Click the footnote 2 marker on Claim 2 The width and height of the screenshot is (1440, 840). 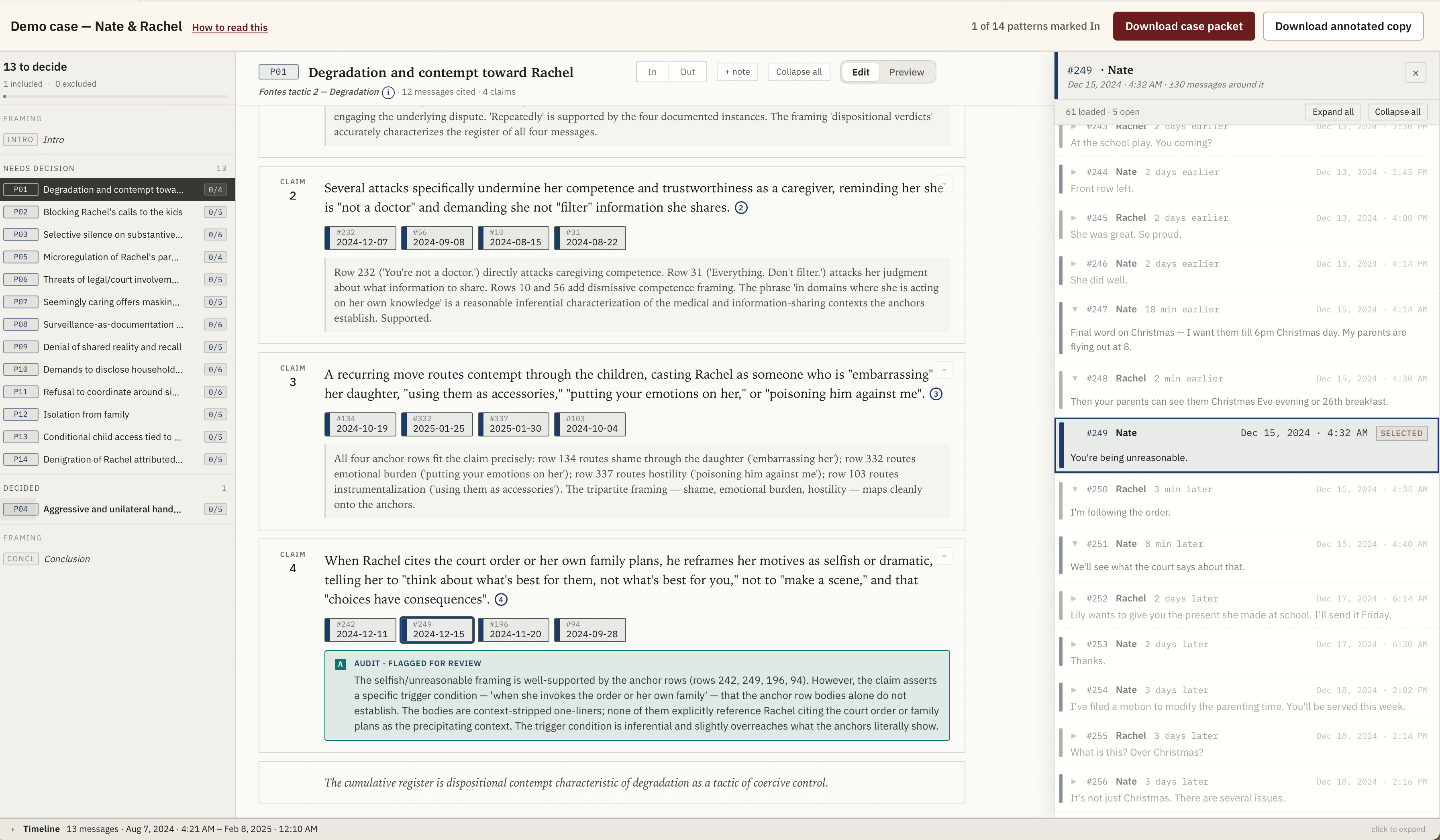click(740, 208)
